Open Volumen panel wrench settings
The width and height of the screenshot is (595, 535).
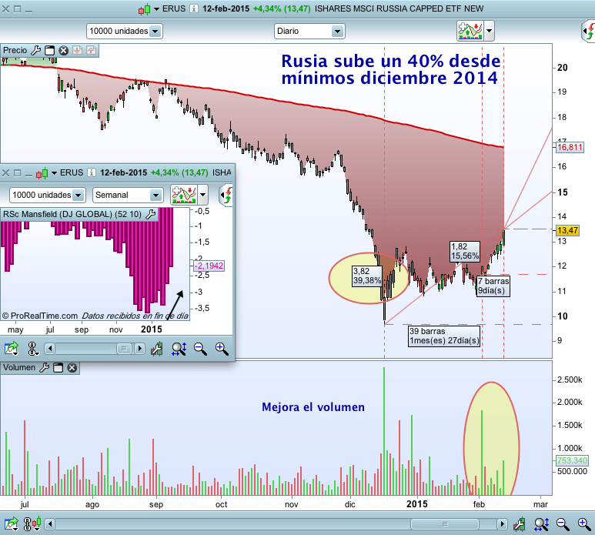pos(44,368)
